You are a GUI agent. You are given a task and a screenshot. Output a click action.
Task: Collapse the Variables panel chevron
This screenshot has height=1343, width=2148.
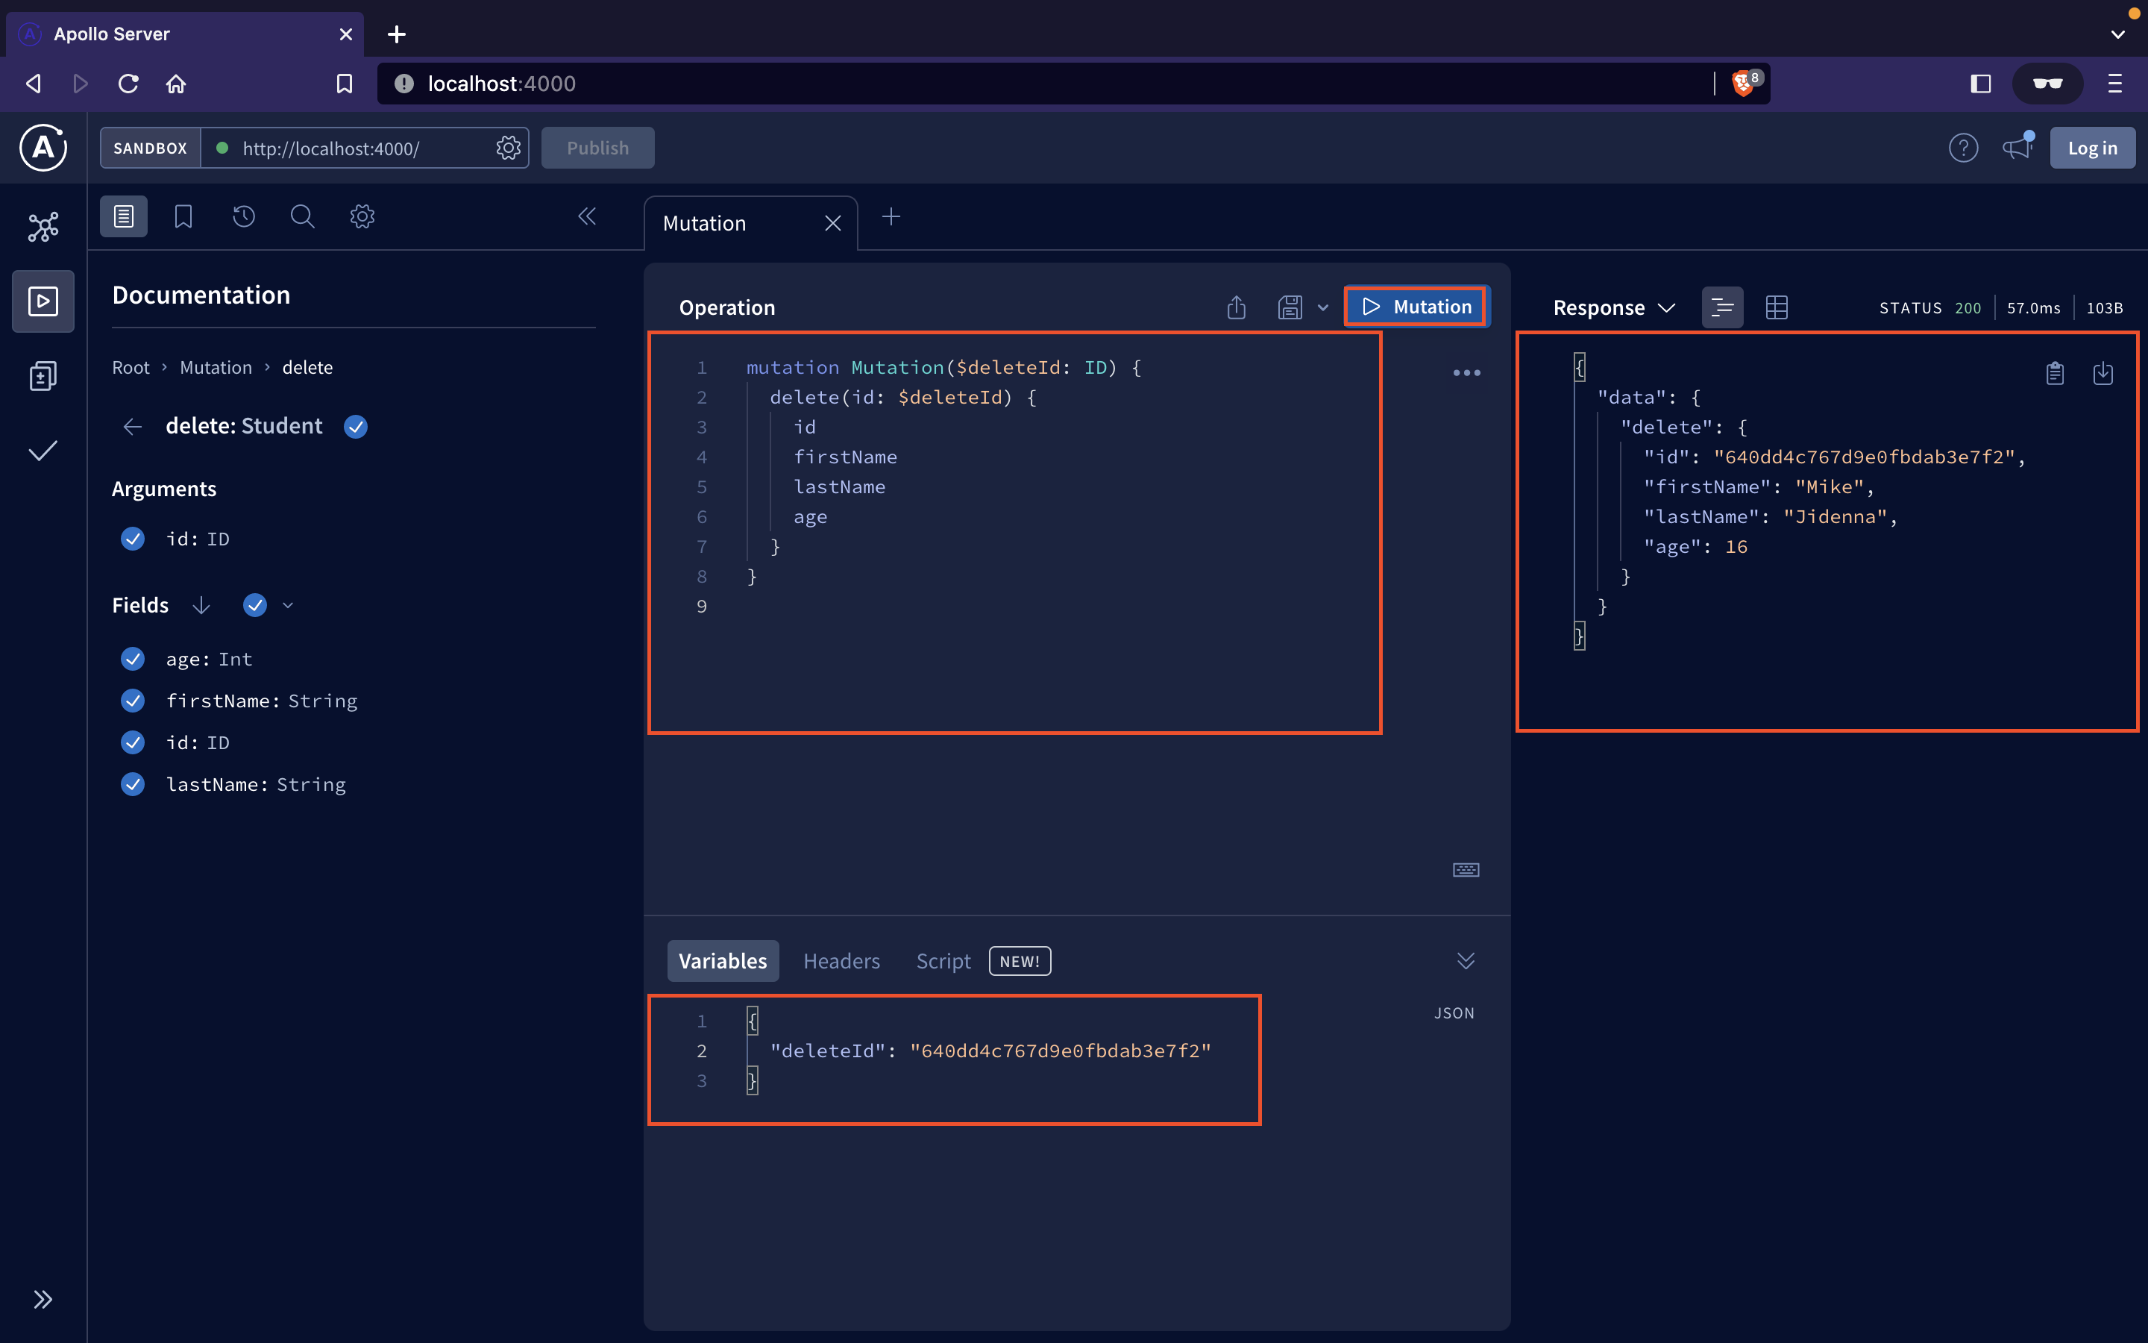1466,961
